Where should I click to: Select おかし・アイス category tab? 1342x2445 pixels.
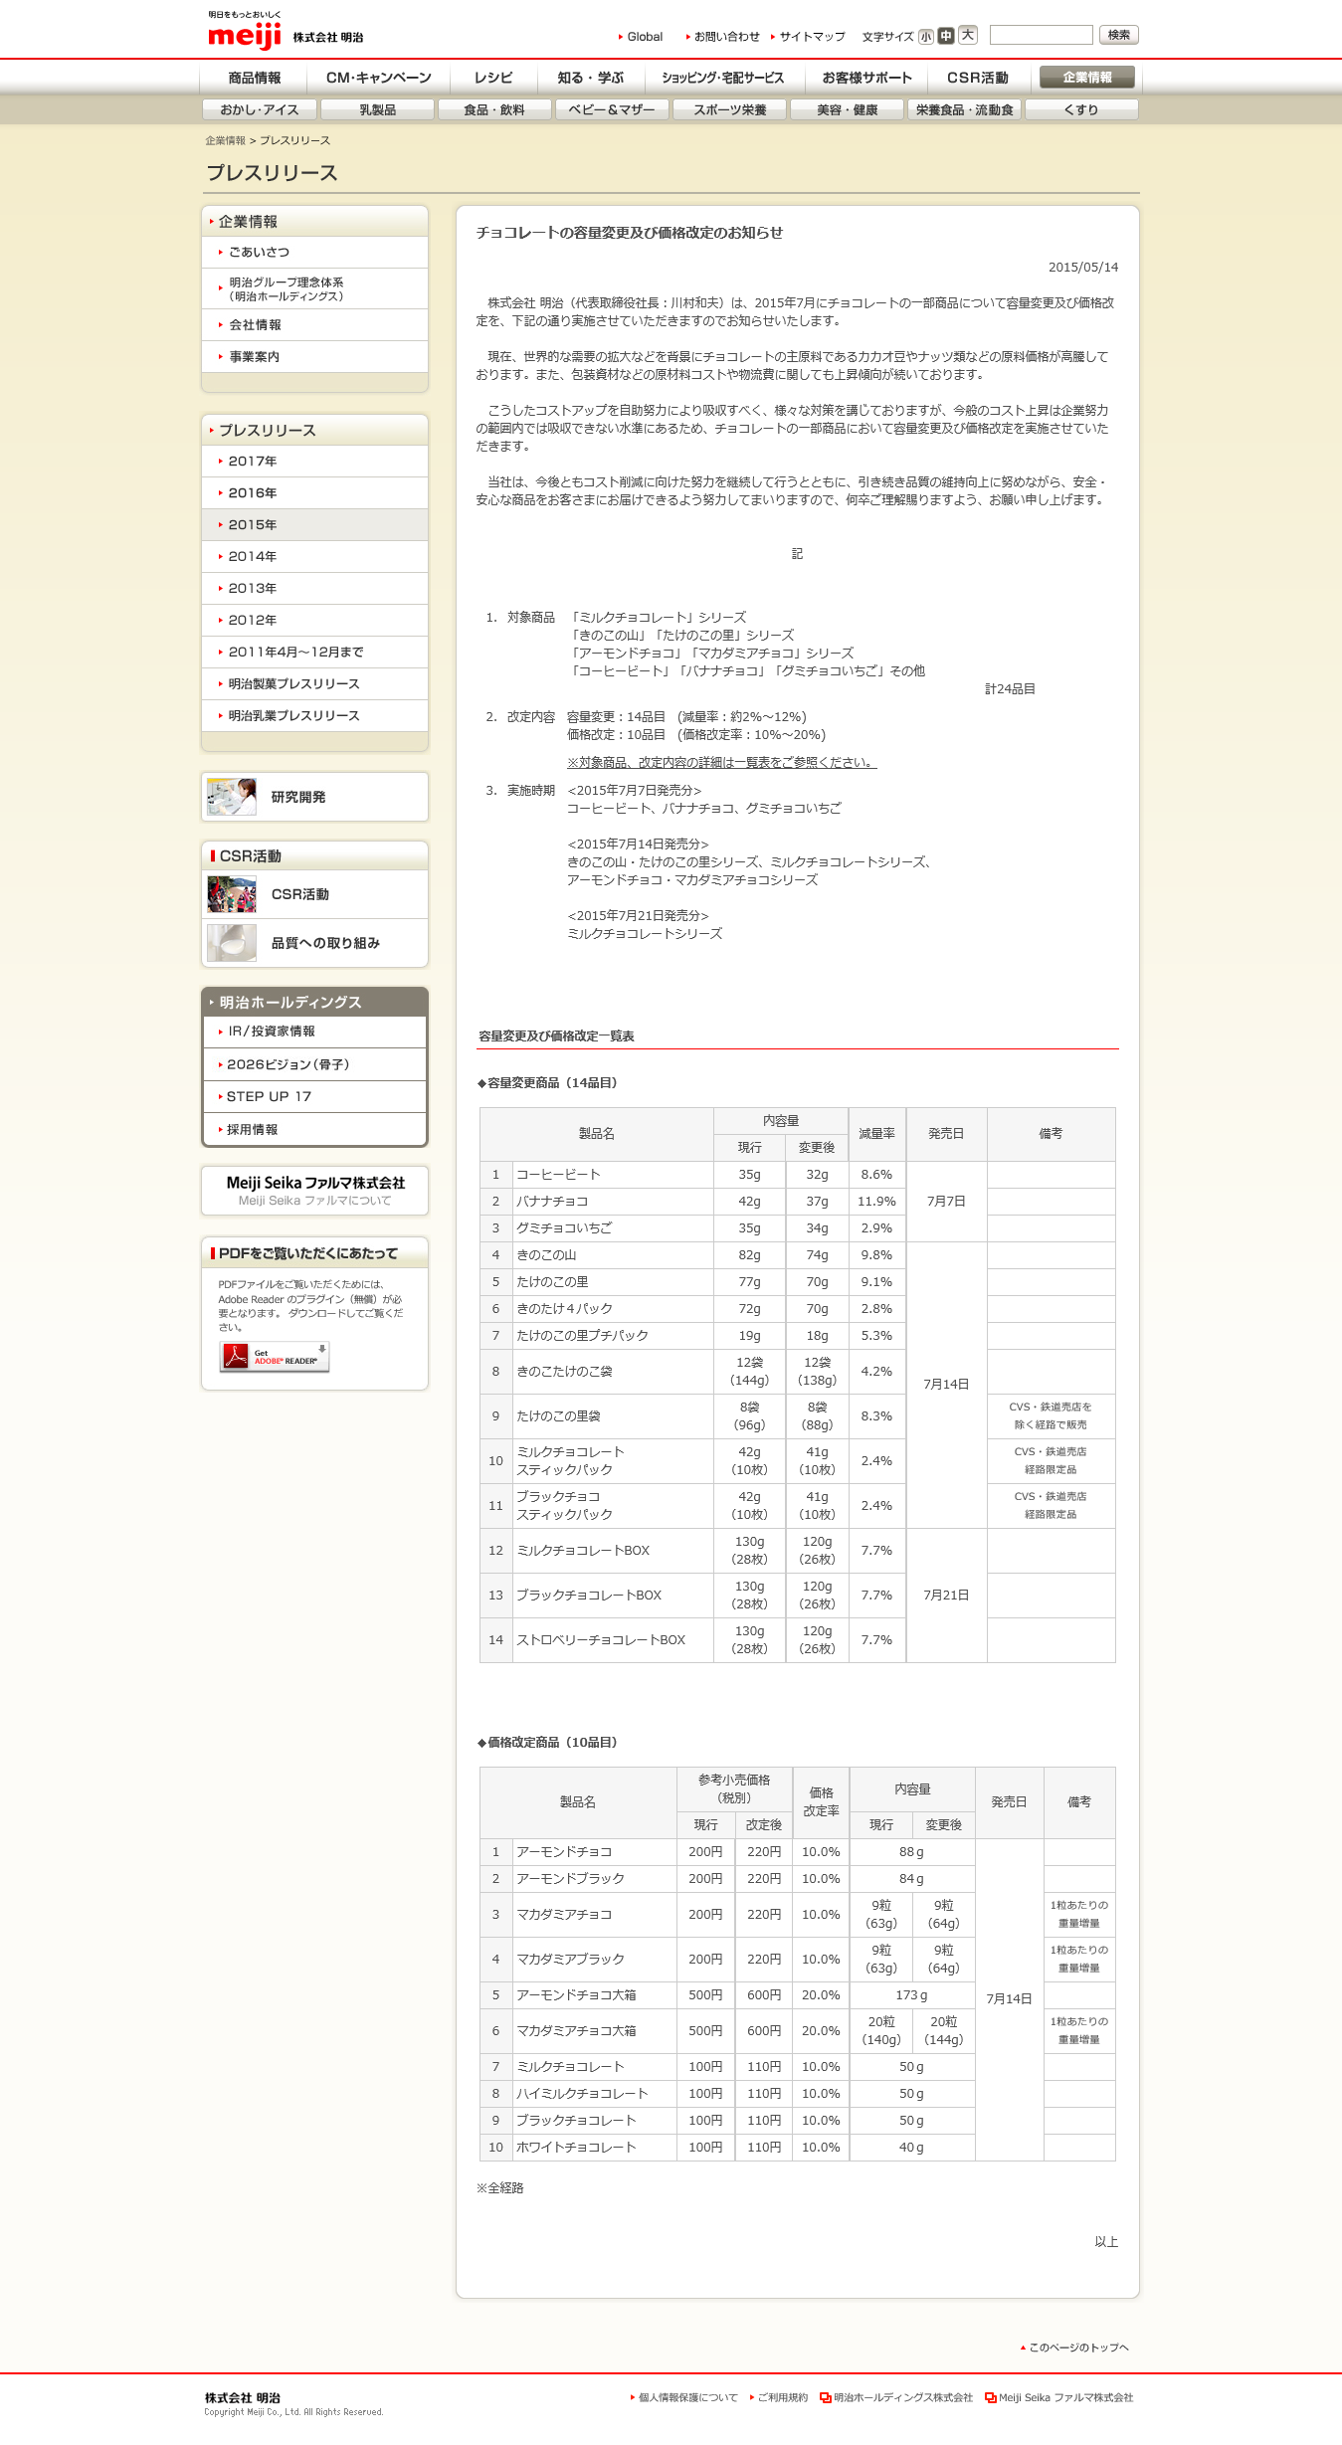click(x=260, y=109)
